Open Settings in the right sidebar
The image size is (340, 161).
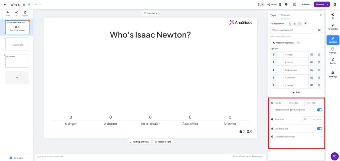333,74
